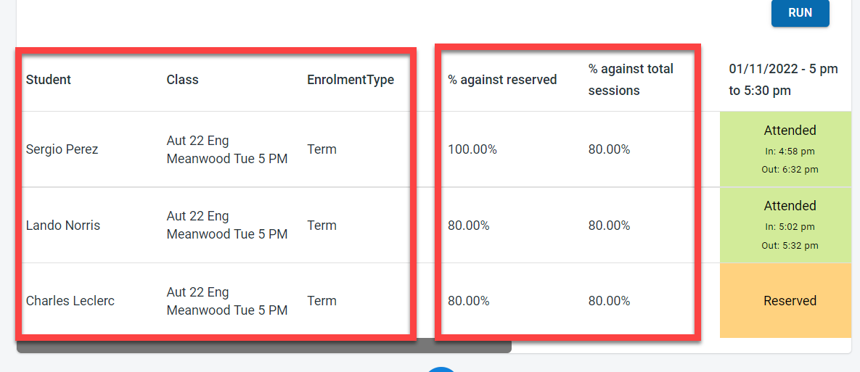Select the Class column header
This screenshot has height=372, width=860.
[182, 80]
